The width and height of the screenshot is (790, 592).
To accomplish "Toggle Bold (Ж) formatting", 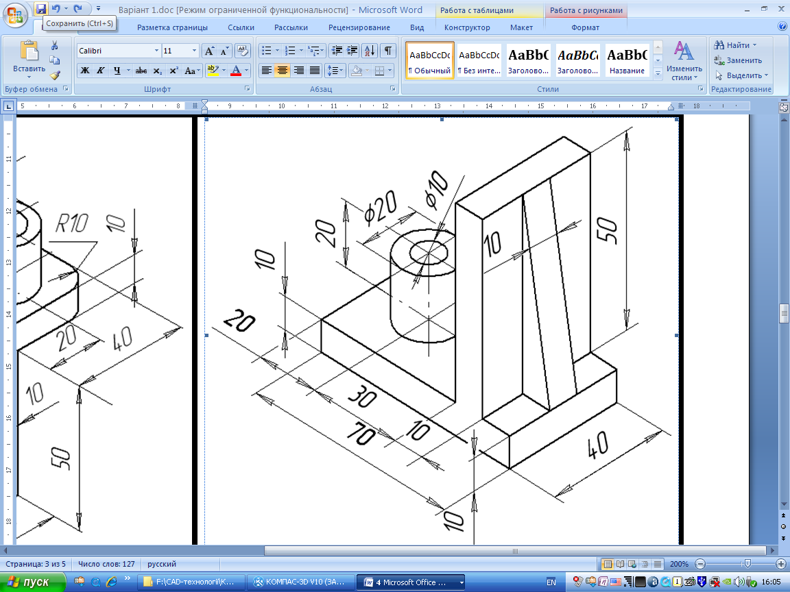I will point(85,71).
